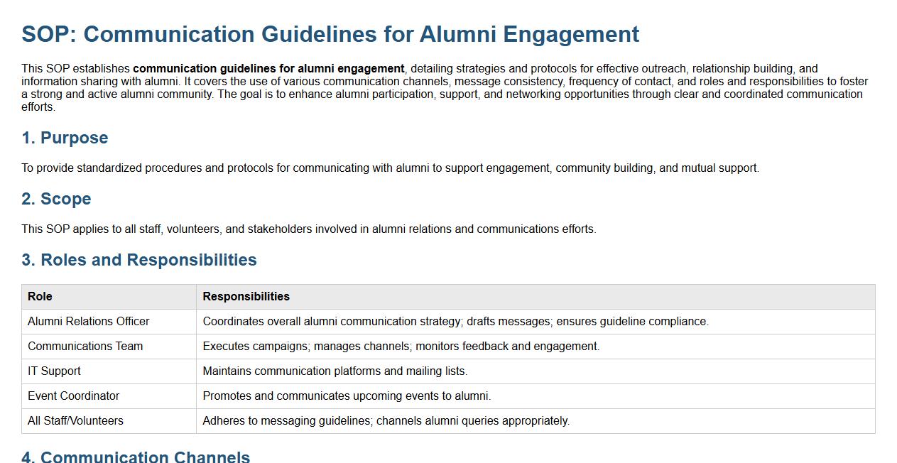Click the Scope section paragraph text
This screenshot has height=463, width=897.
click(308, 229)
